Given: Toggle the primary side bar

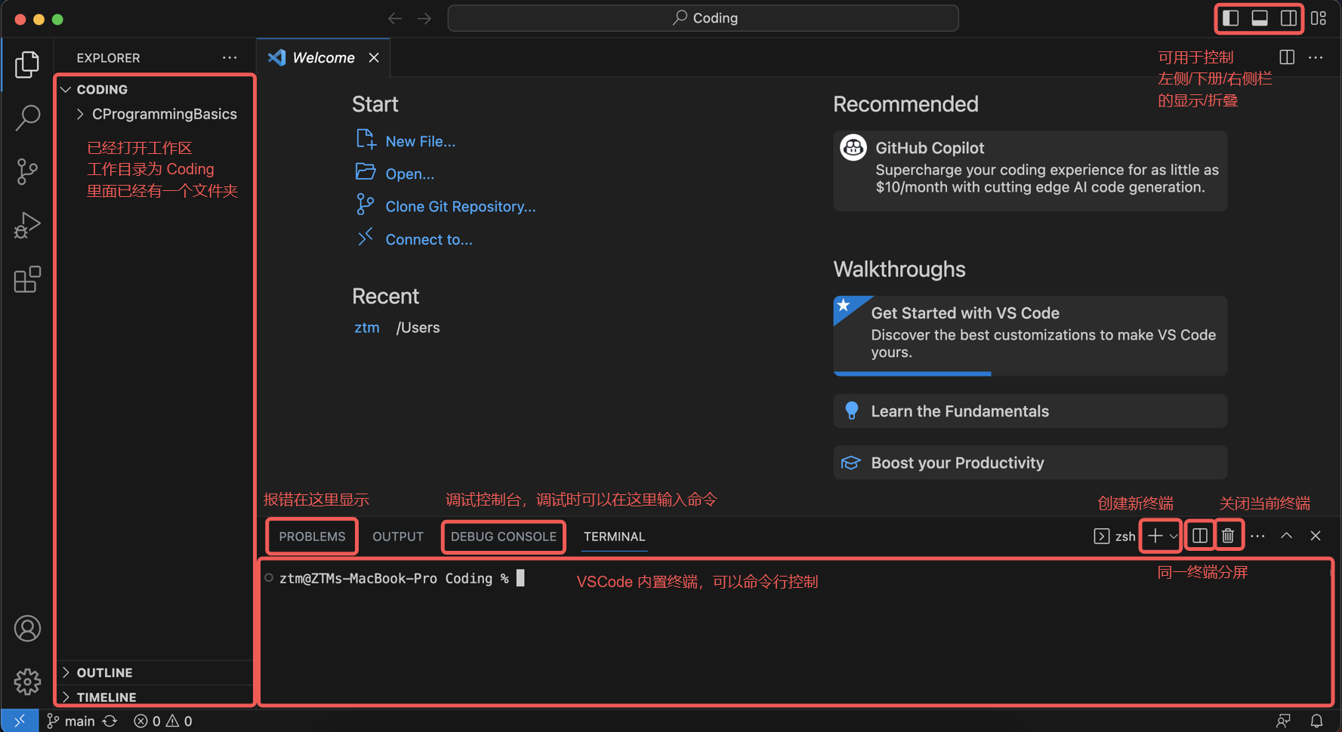Looking at the screenshot, I should coord(1230,18).
